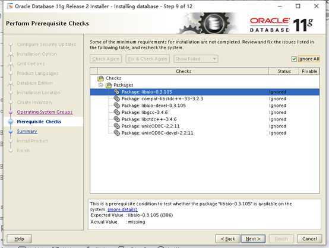The height and width of the screenshot is (248, 329).
Task: Open the more details link
Action: 123,209
